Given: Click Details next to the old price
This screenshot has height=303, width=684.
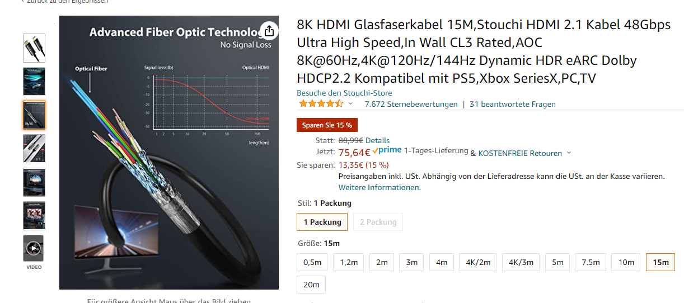Looking at the screenshot, I should click(x=377, y=140).
